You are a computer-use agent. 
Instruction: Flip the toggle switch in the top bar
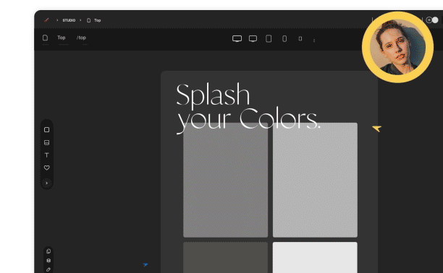[x=432, y=20]
